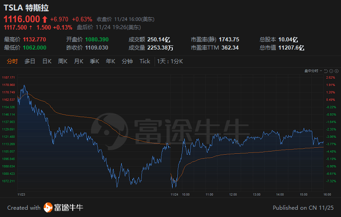This screenshot has width=341, height=217.
Task: Click the undo/reset chart view icon
Action: (326, 71)
